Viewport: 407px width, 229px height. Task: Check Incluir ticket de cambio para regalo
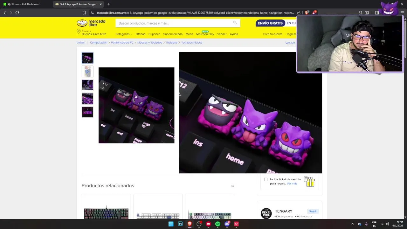click(x=266, y=179)
